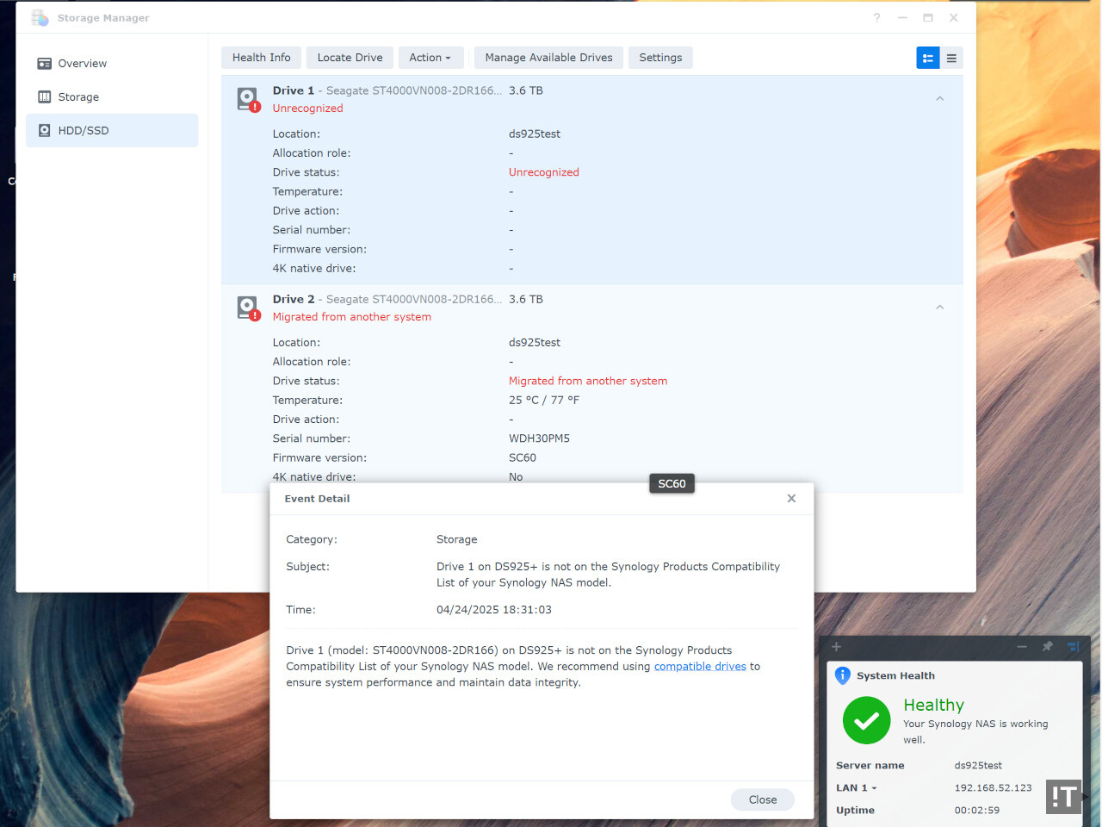
Task: Open the Action dropdown menu
Action: click(430, 58)
